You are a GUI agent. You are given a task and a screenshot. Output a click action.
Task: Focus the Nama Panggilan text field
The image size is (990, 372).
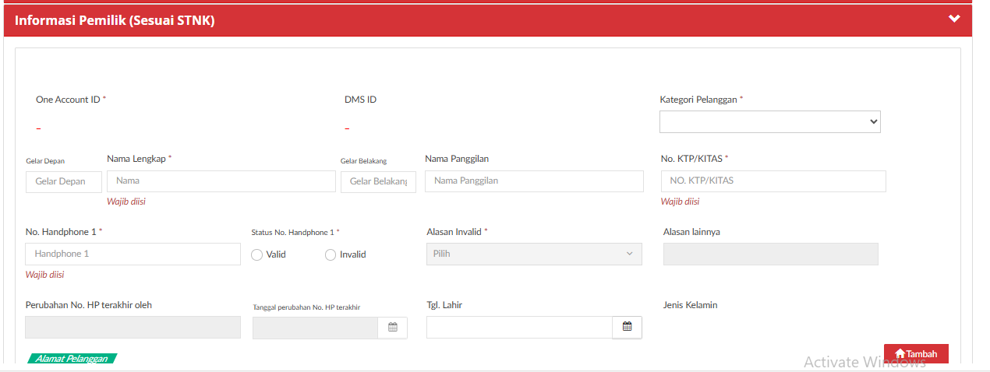tap(534, 181)
